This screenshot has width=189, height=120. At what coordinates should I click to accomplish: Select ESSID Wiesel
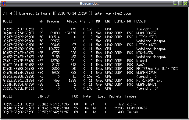tap(142, 61)
